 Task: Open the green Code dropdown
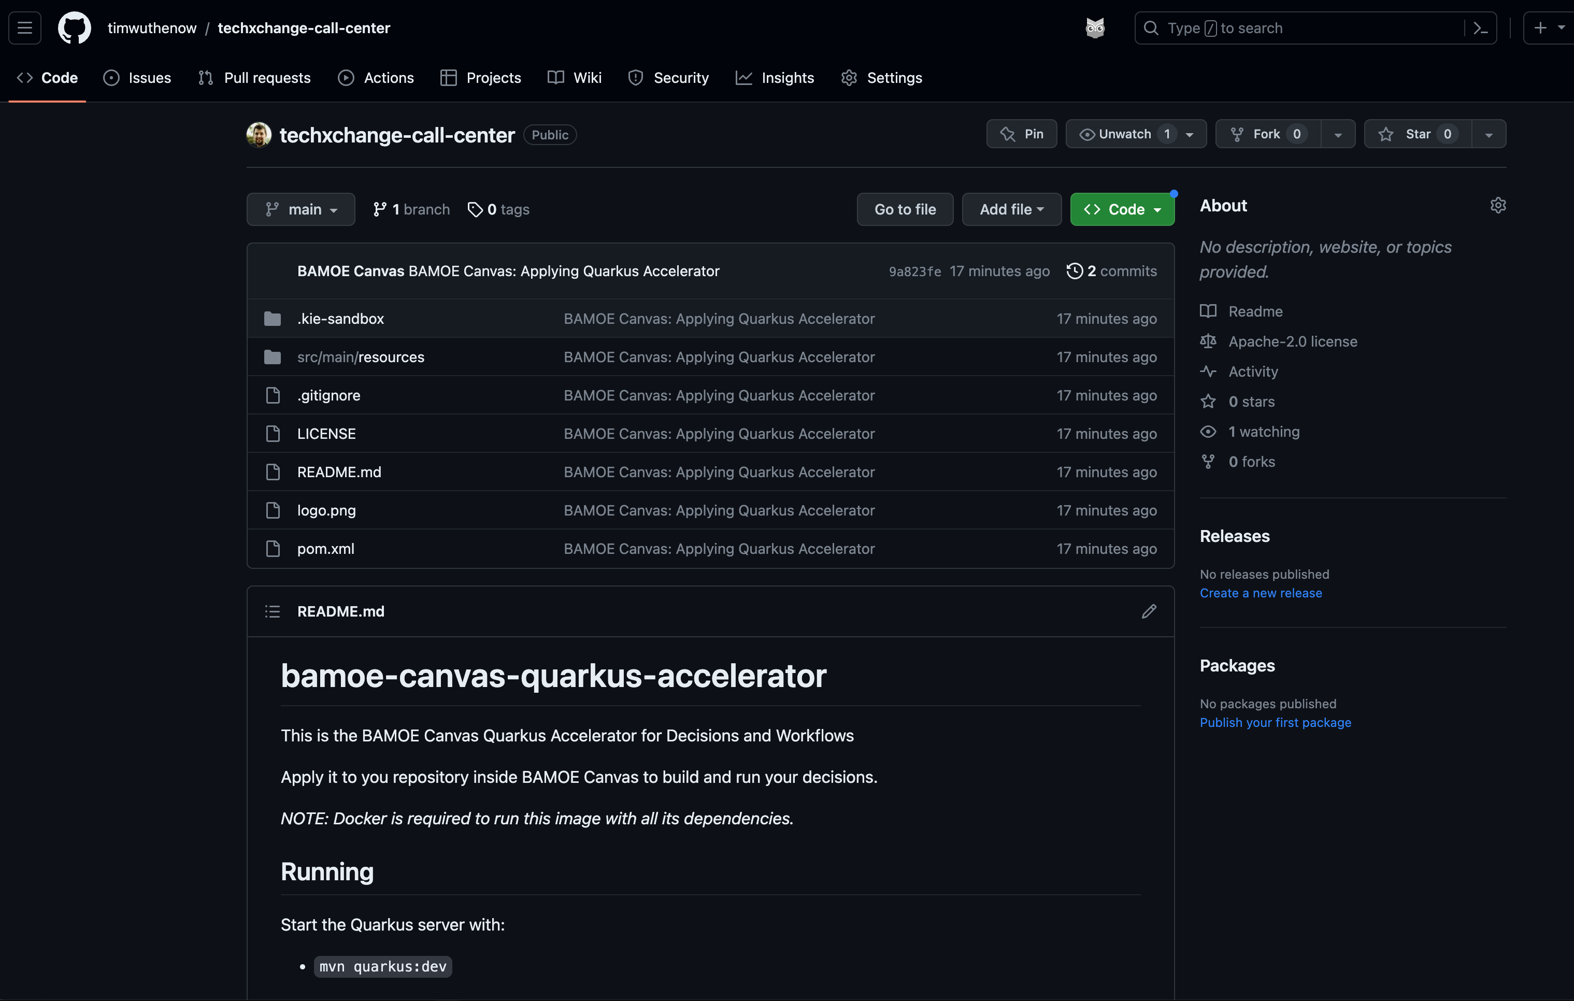(1122, 209)
